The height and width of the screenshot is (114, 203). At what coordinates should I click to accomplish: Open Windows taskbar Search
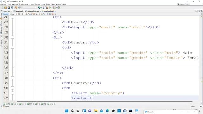click(x=73, y=111)
